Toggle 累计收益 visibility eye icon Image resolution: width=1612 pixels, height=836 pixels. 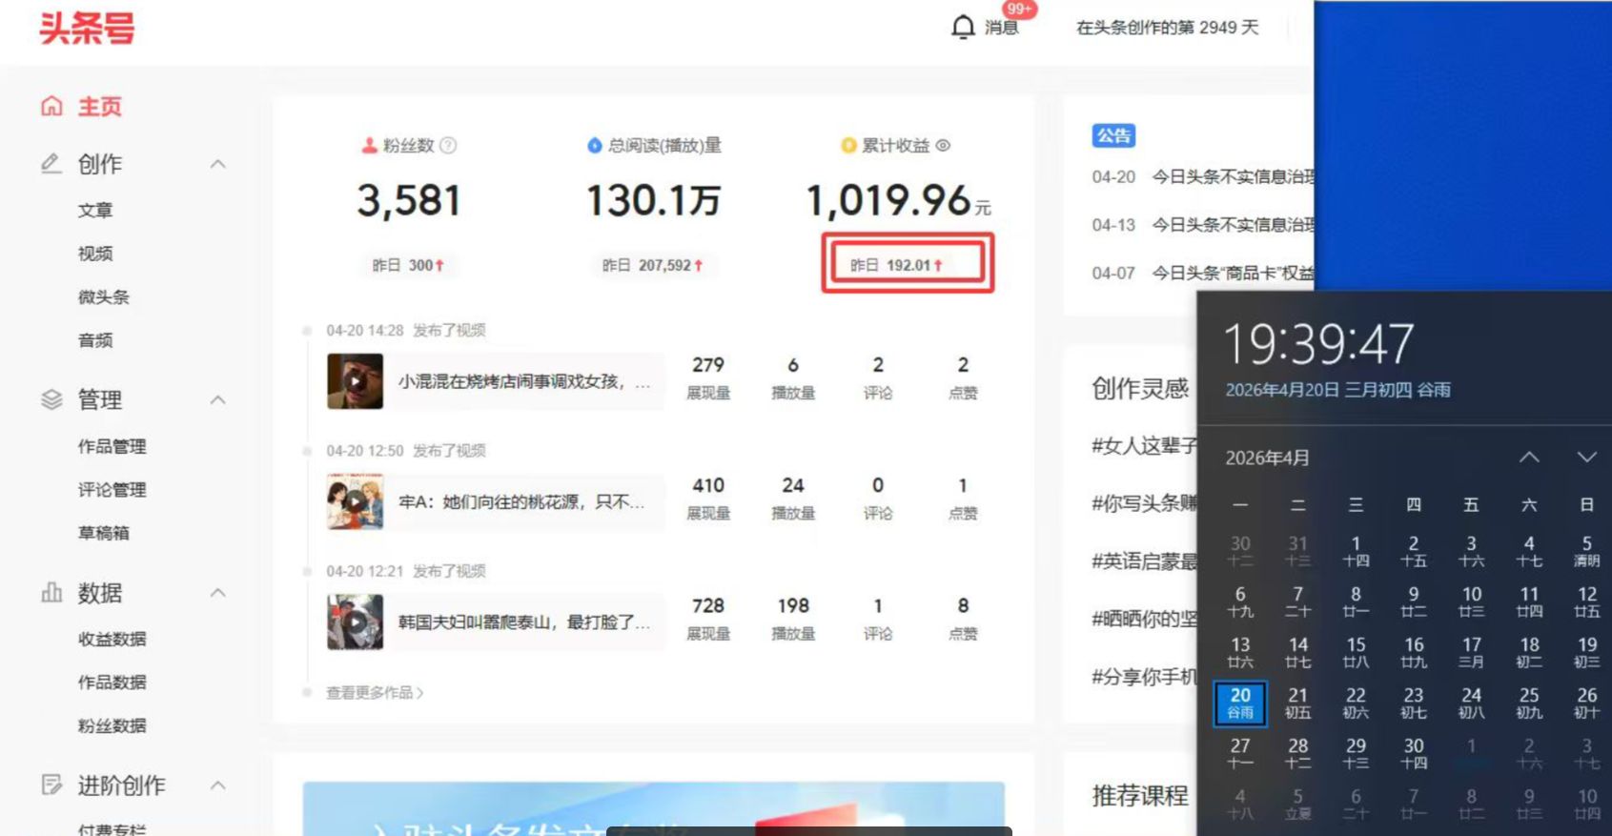(943, 146)
